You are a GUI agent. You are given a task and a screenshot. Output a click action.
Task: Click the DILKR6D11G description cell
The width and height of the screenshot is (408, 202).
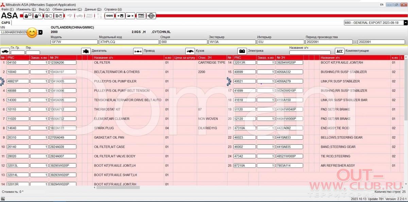(x=207, y=128)
